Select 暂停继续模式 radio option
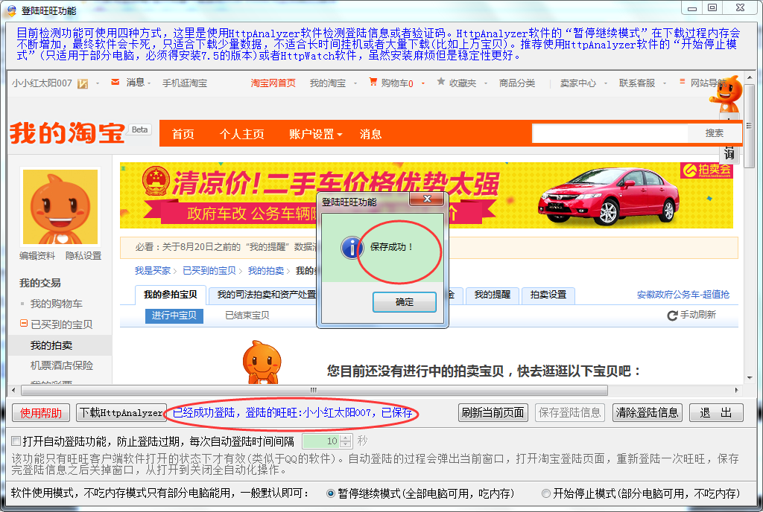This screenshot has width=763, height=512. pos(332,493)
